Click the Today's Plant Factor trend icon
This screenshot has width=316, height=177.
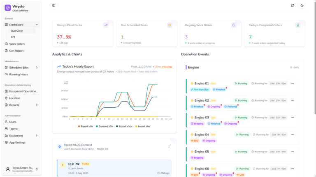[x=106, y=25]
